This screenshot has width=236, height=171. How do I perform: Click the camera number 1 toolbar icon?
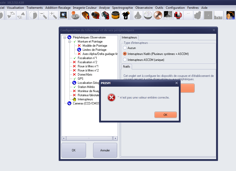tap(85, 15)
